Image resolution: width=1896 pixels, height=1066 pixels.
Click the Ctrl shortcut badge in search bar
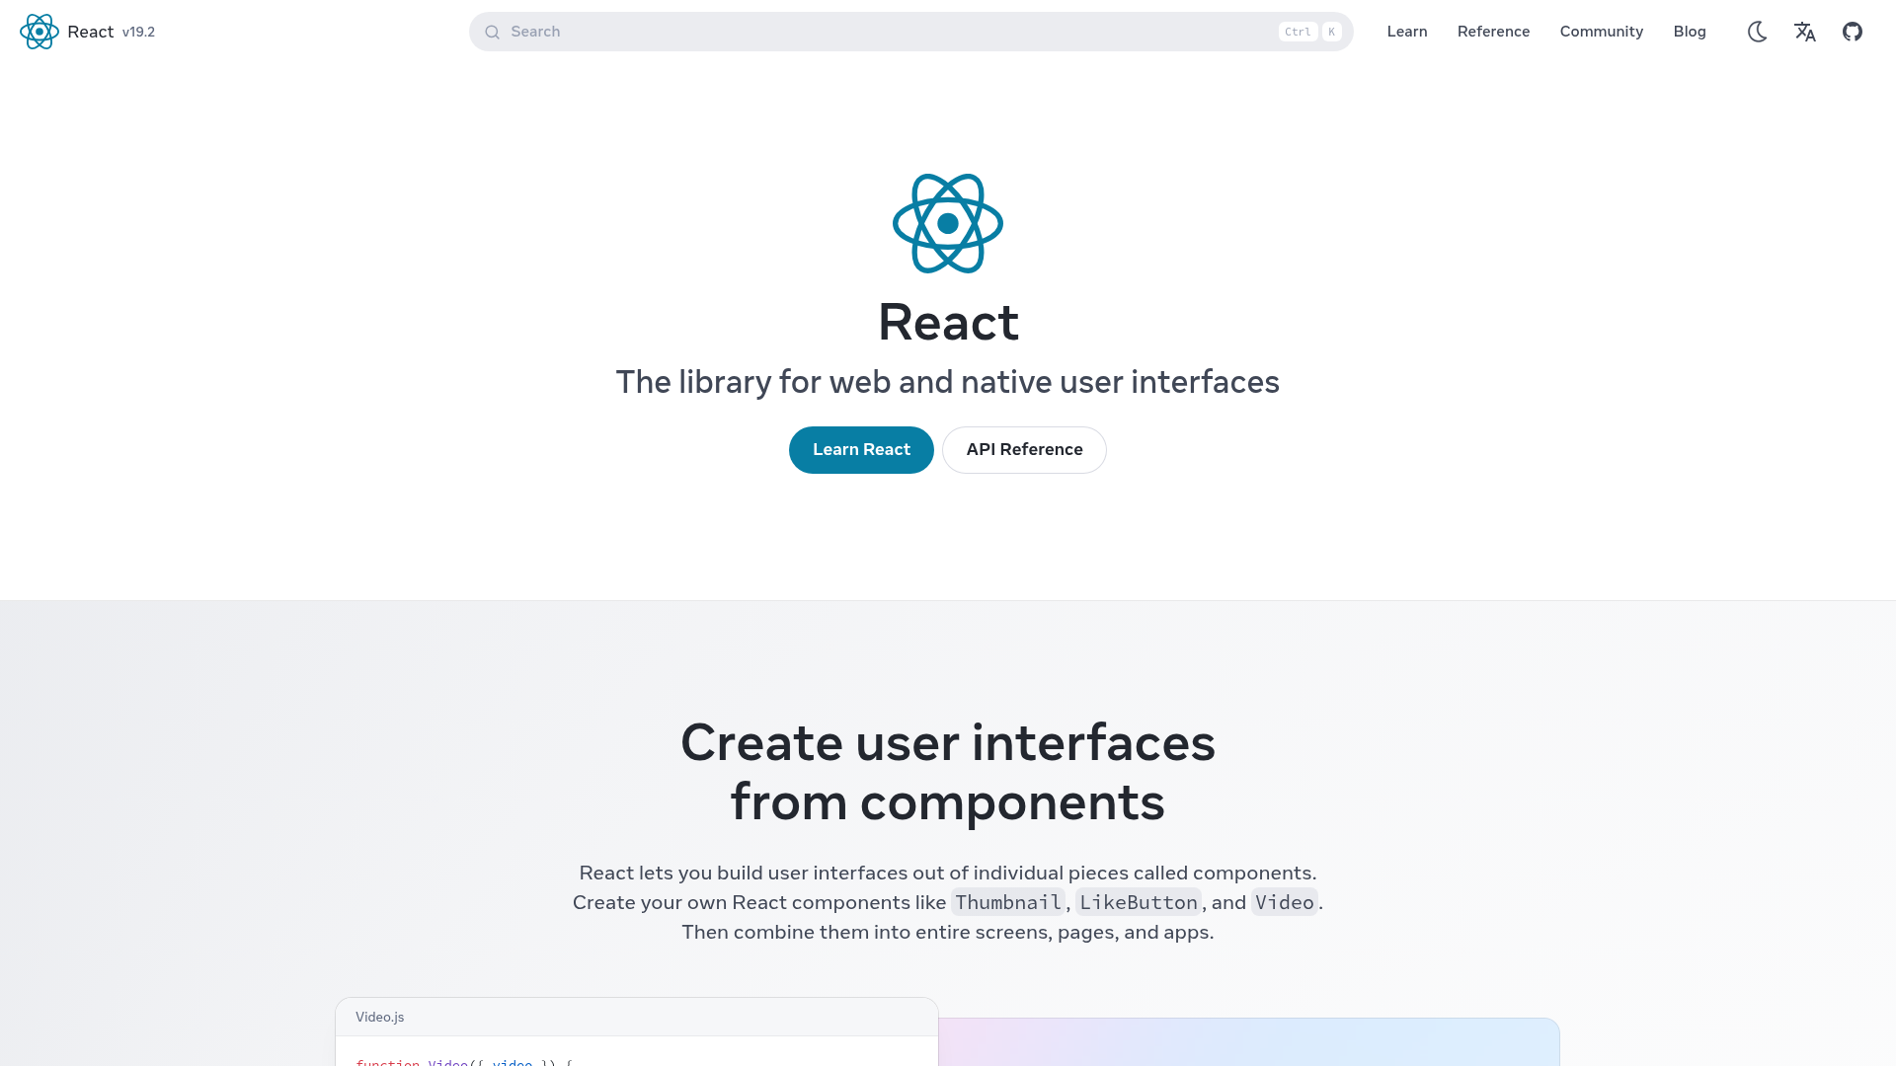coord(1297,31)
